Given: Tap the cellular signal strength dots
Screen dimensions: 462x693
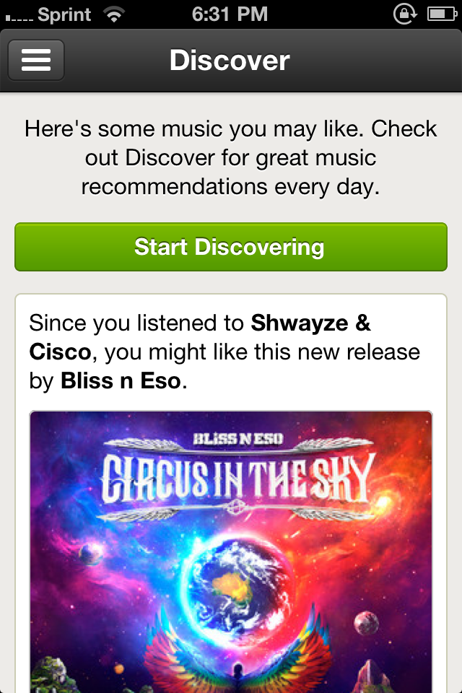Looking at the screenshot, I should (x=19, y=18).
